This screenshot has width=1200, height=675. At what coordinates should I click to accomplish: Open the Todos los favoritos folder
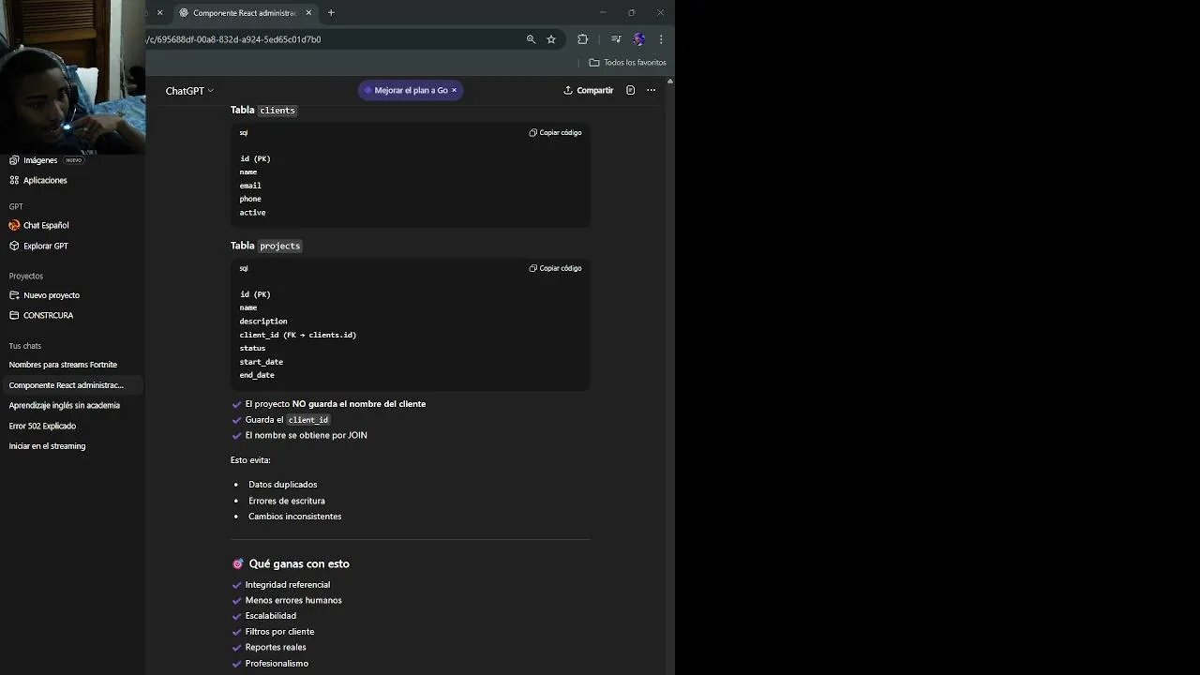[627, 63]
